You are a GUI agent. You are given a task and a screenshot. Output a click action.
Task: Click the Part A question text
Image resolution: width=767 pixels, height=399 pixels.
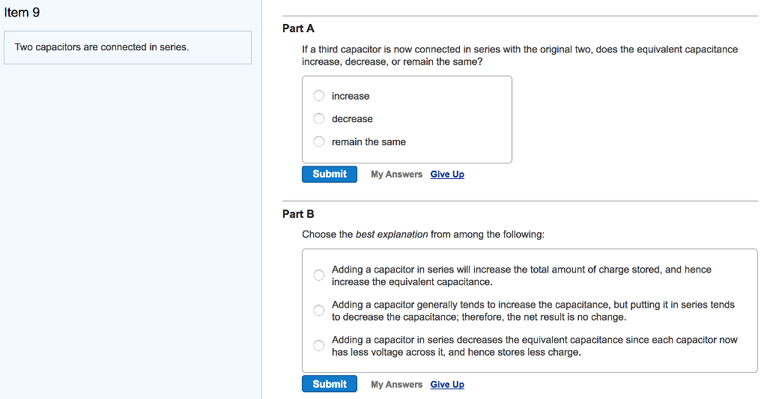pyautogui.click(x=519, y=55)
